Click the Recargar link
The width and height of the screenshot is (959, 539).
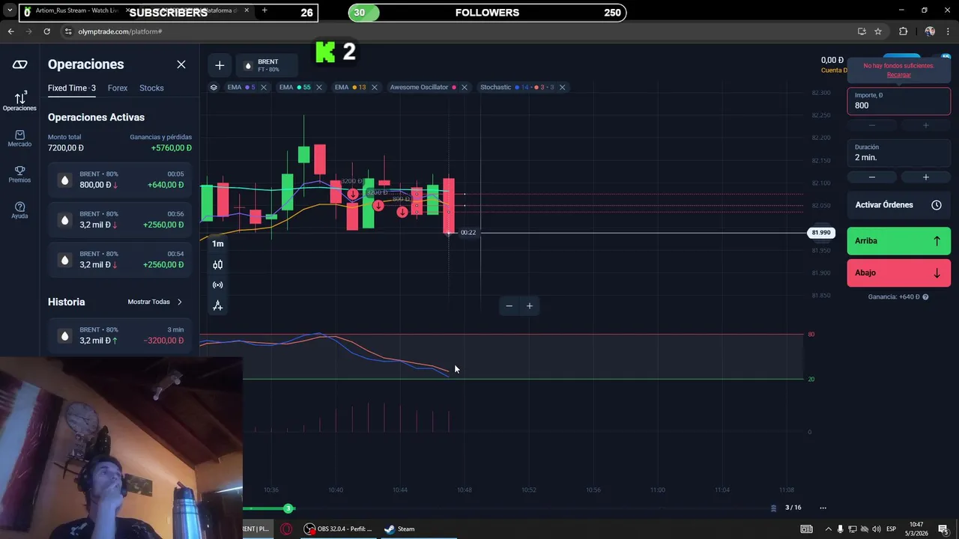[898, 75]
